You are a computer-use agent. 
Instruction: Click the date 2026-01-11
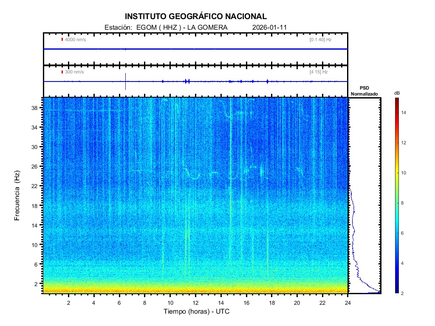(269, 28)
